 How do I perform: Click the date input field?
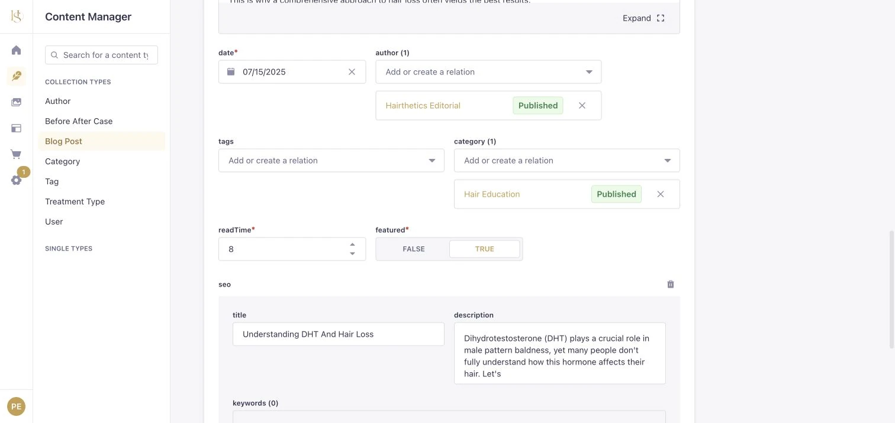coord(292,71)
